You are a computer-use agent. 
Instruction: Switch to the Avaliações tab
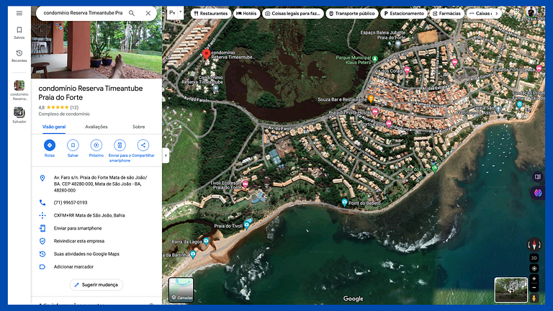(96, 127)
